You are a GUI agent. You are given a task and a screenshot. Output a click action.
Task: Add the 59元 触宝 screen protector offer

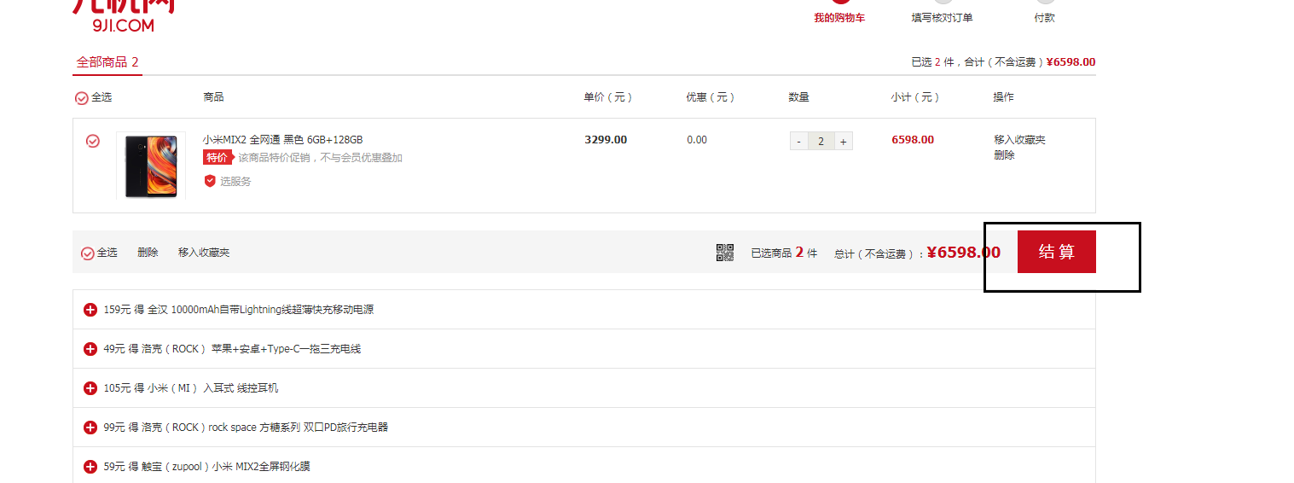point(90,467)
